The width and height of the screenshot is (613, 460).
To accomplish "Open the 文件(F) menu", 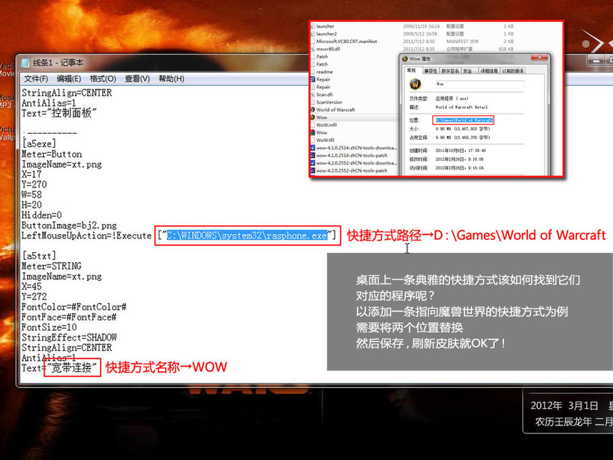I will click(x=36, y=79).
